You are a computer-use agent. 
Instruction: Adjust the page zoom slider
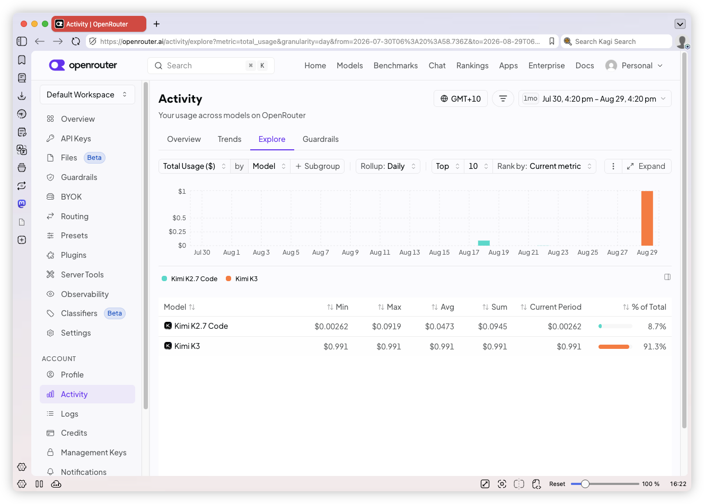click(605, 484)
